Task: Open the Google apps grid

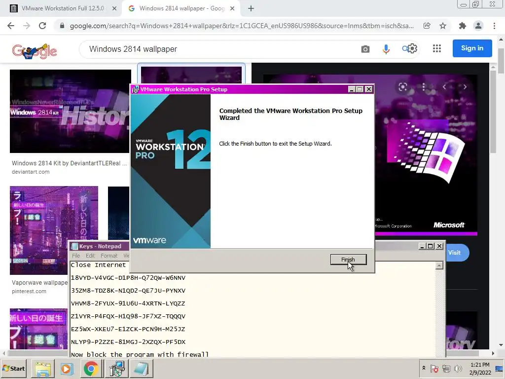Action: click(x=437, y=48)
